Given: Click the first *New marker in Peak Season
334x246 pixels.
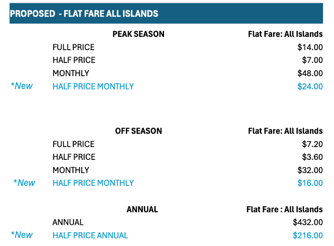Looking at the screenshot, I should [22, 86].
